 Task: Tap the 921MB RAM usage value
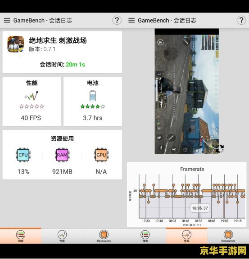click(x=62, y=172)
